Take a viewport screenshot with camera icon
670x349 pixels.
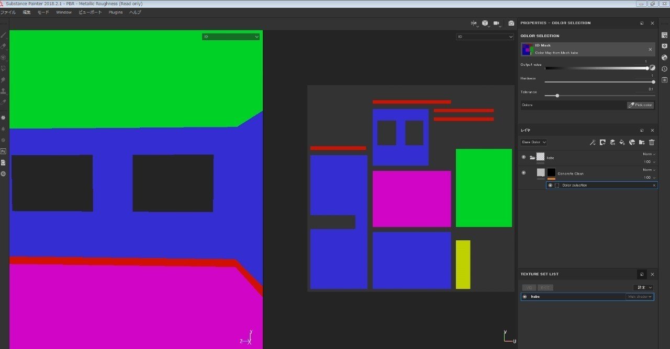click(511, 23)
